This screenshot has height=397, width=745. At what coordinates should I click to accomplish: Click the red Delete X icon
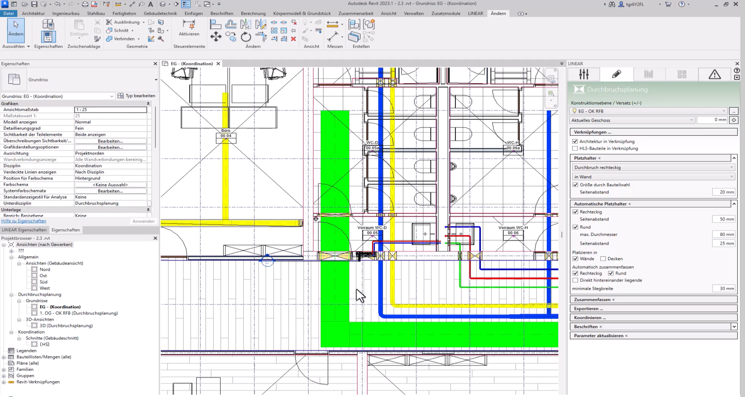[x=293, y=39]
